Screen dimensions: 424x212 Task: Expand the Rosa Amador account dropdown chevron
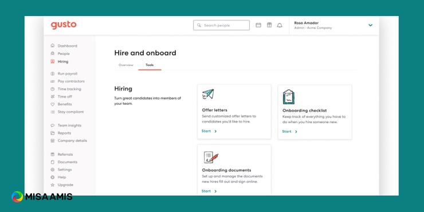[x=370, y=25]
